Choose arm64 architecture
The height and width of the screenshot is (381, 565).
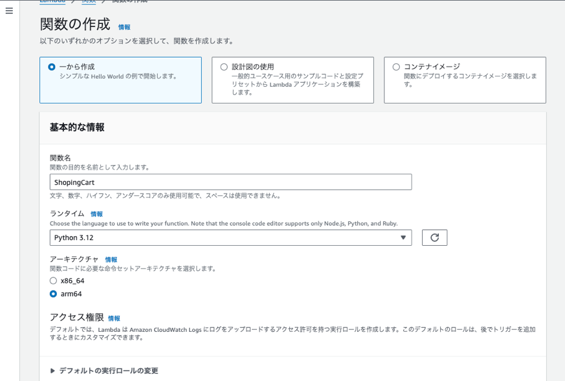[53, 294]
